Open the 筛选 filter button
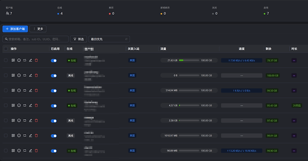308x161 pixels. (79, 39)
